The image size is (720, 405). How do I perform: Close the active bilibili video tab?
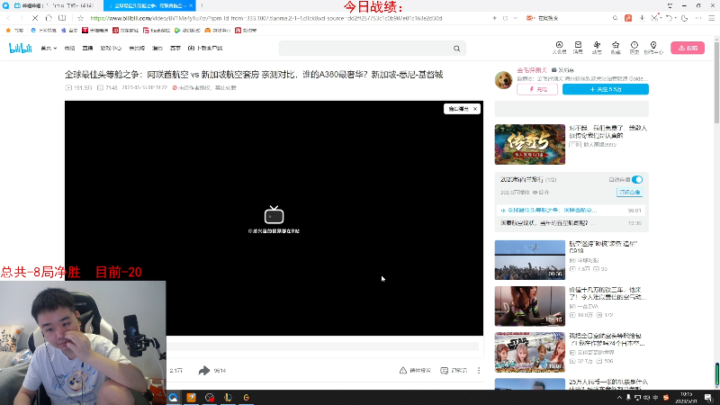[x=191, y=5]
